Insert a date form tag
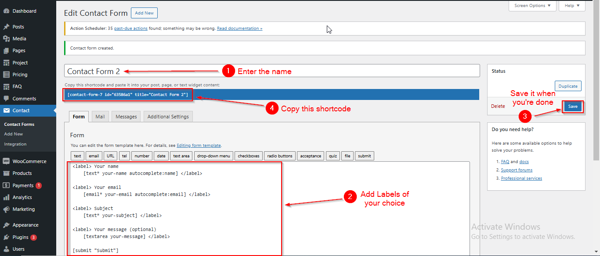The width and height of the screenshot is (600, 256). click(x=161, y=156)
